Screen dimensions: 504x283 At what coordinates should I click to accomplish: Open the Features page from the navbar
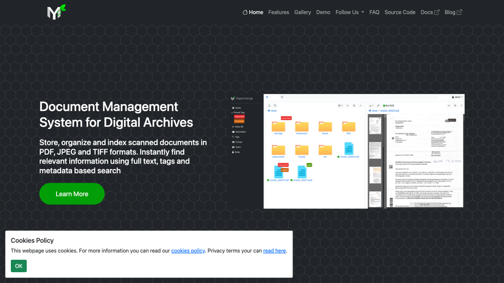(x=279, y=12)
